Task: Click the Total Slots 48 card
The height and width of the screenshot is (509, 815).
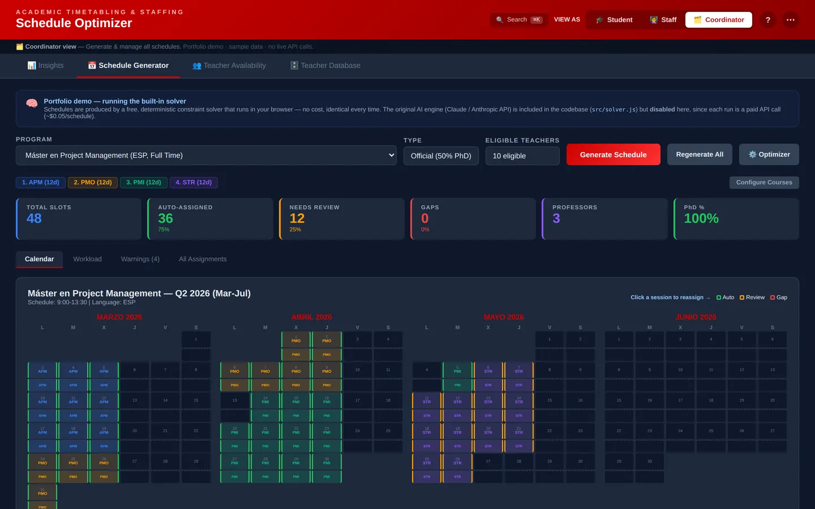Action: click(79, 219)
